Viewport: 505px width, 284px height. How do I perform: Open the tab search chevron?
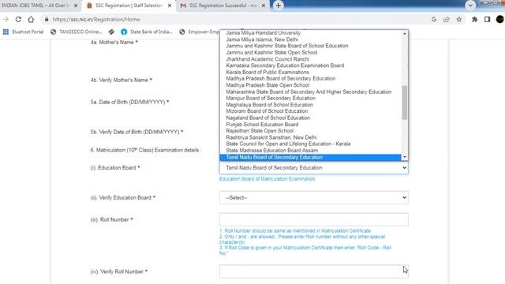tap(470, 6)
